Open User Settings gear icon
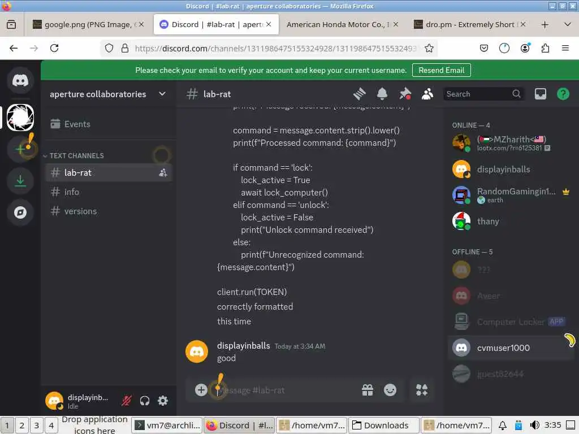The width and height of the screenshot is (579, 434). pos(163,401)
